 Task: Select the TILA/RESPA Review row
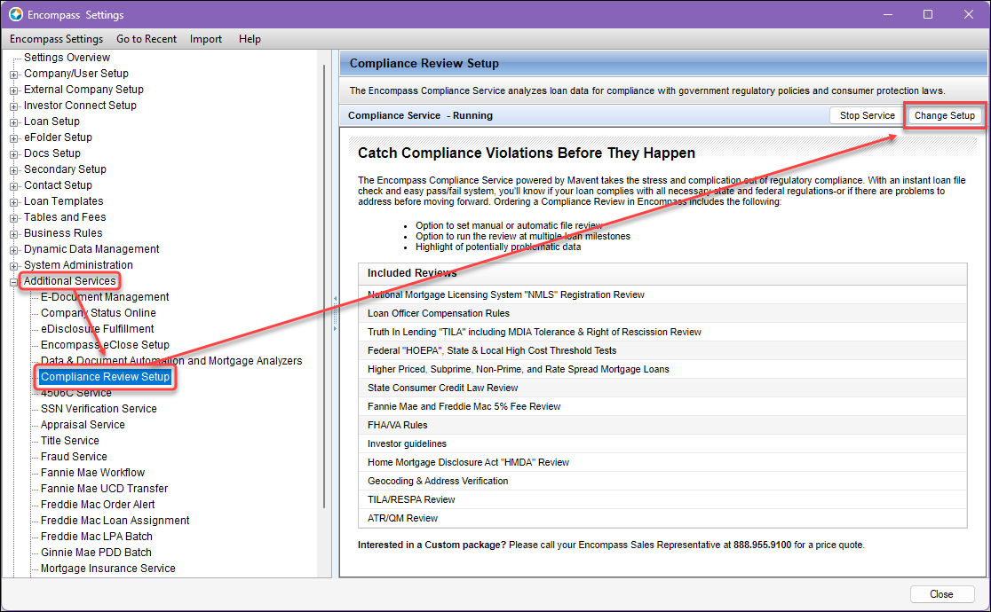(662, 499)
